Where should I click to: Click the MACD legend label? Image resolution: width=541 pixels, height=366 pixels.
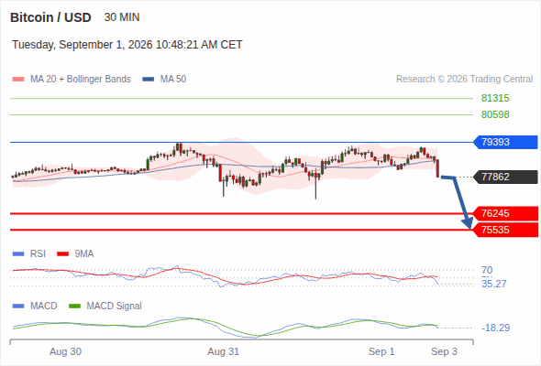[x=43, y=307]
